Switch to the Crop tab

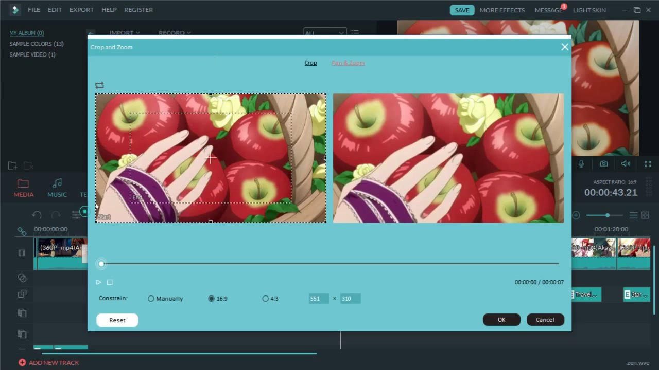(310, 63)
